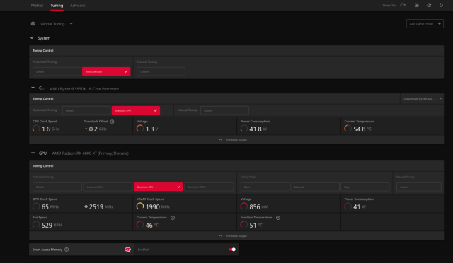Collapse the Radeon RX 6800 XT GPU section
This screenshot has height=263, width=453.
(33, 153)
